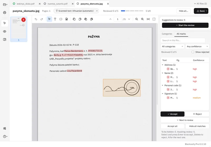Image resolution: width=211 pixels, height=147 pixels.
Task: Click the Reject button
Action: point(197,114)
